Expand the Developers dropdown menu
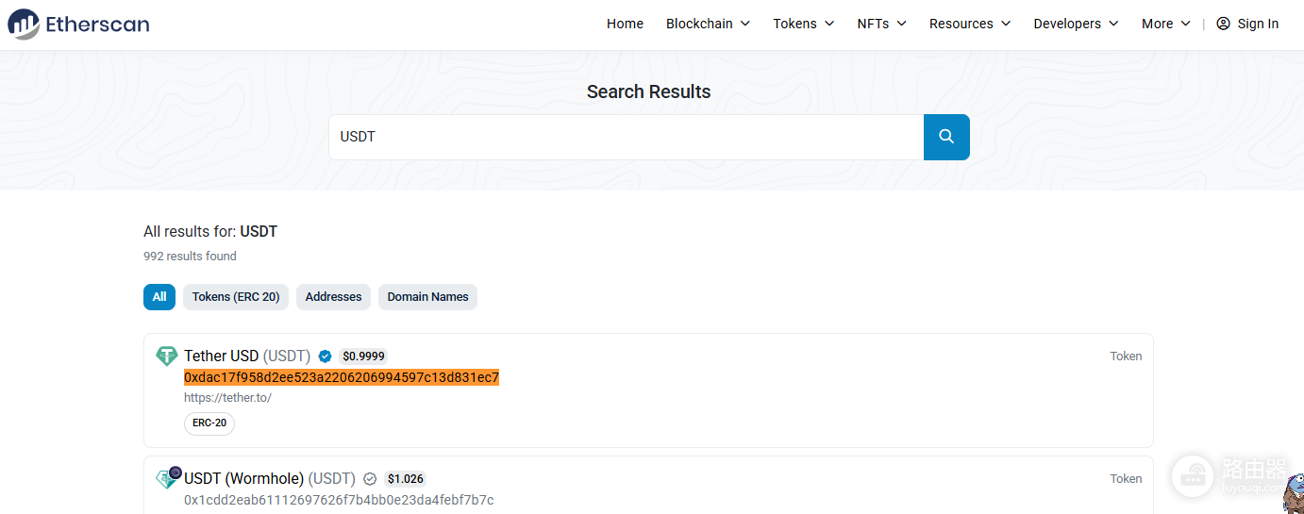Viewport: 1304px width, 514px height. tap(1076, 24)
